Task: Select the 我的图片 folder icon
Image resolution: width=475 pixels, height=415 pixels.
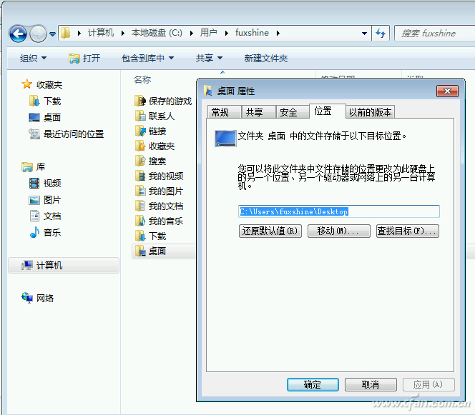Action: pos(140,191)
